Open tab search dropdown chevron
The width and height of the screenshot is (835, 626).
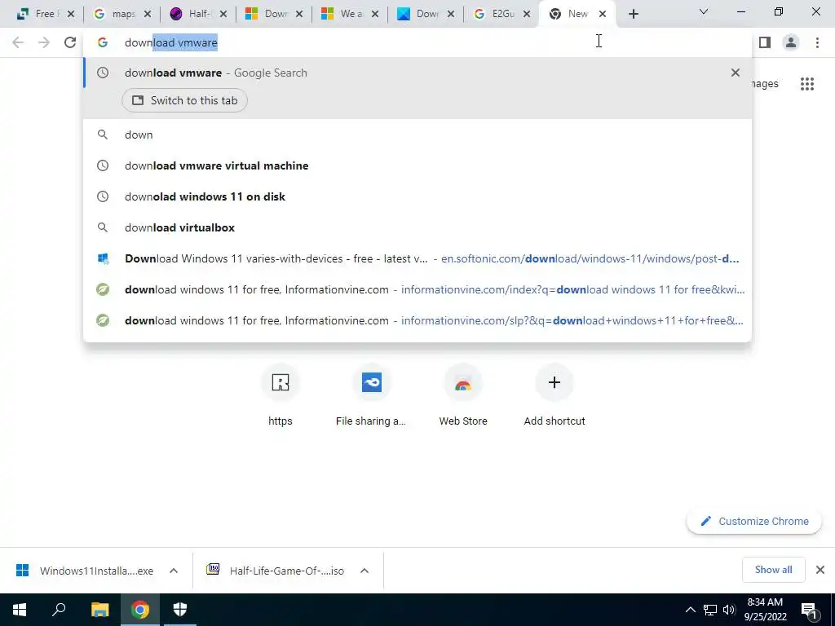pyautogui.click(x=704, y=11)
